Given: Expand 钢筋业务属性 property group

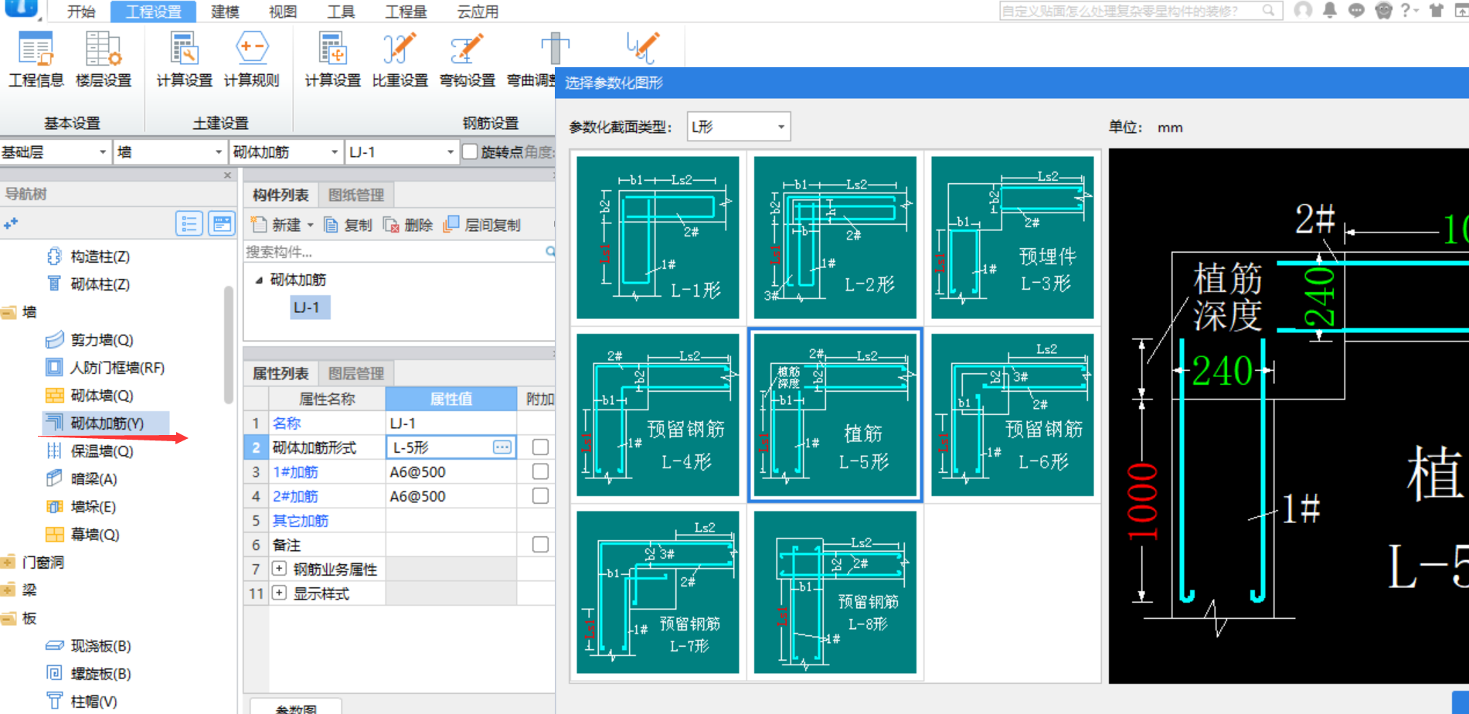Looking at the screenshot, I should (279, 569).
